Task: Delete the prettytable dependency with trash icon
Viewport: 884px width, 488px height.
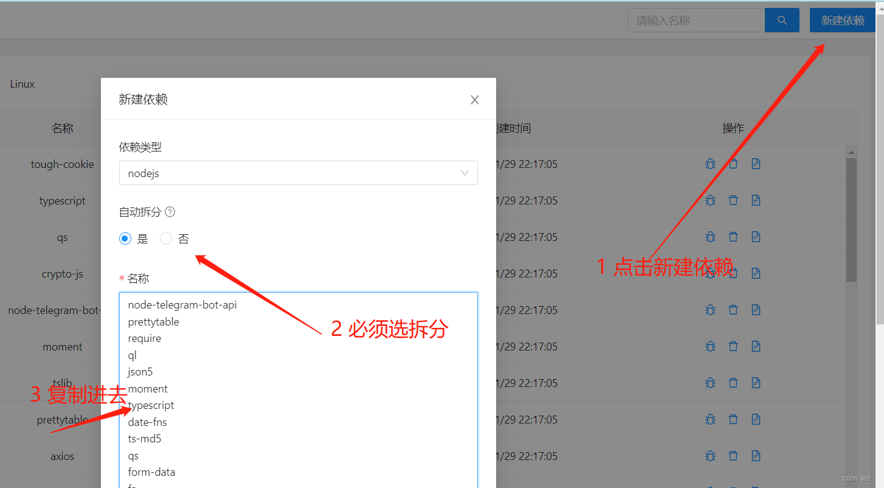Action: pos(733,419)
